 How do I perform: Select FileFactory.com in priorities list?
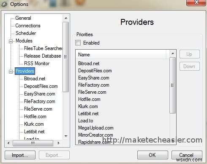tap(94, 85)
